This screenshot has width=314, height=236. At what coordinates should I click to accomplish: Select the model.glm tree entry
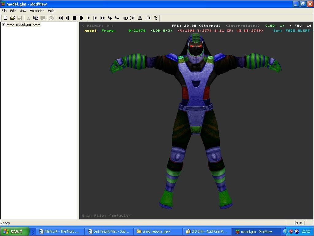pyautogui.click(x=23, y=25)
